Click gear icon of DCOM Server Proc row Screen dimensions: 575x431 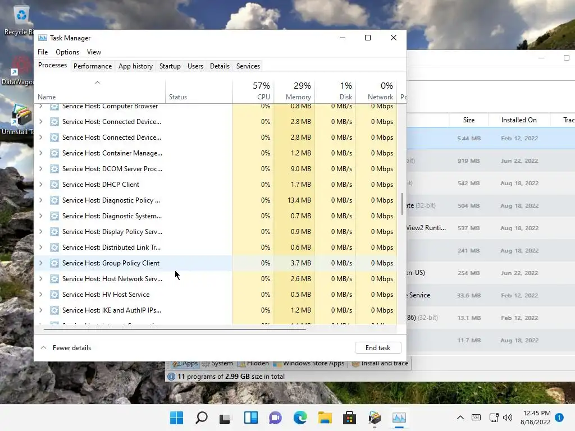(x=54, y=169)
